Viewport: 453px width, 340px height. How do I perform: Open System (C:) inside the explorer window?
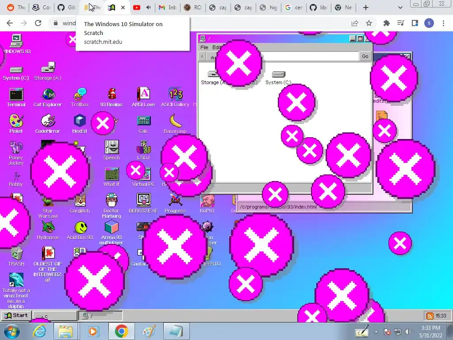tap(278, 78)
